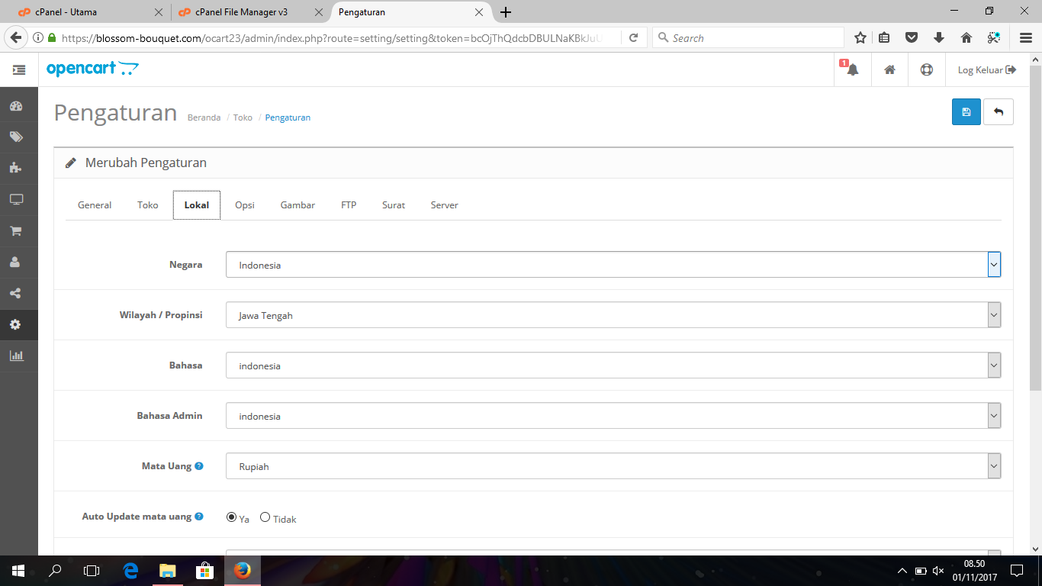Image resolution: width=1042 pixels, height=586 pixels.
Task: Open the Pocket icon in Firefox toolbar
Action: coord(912,37)
